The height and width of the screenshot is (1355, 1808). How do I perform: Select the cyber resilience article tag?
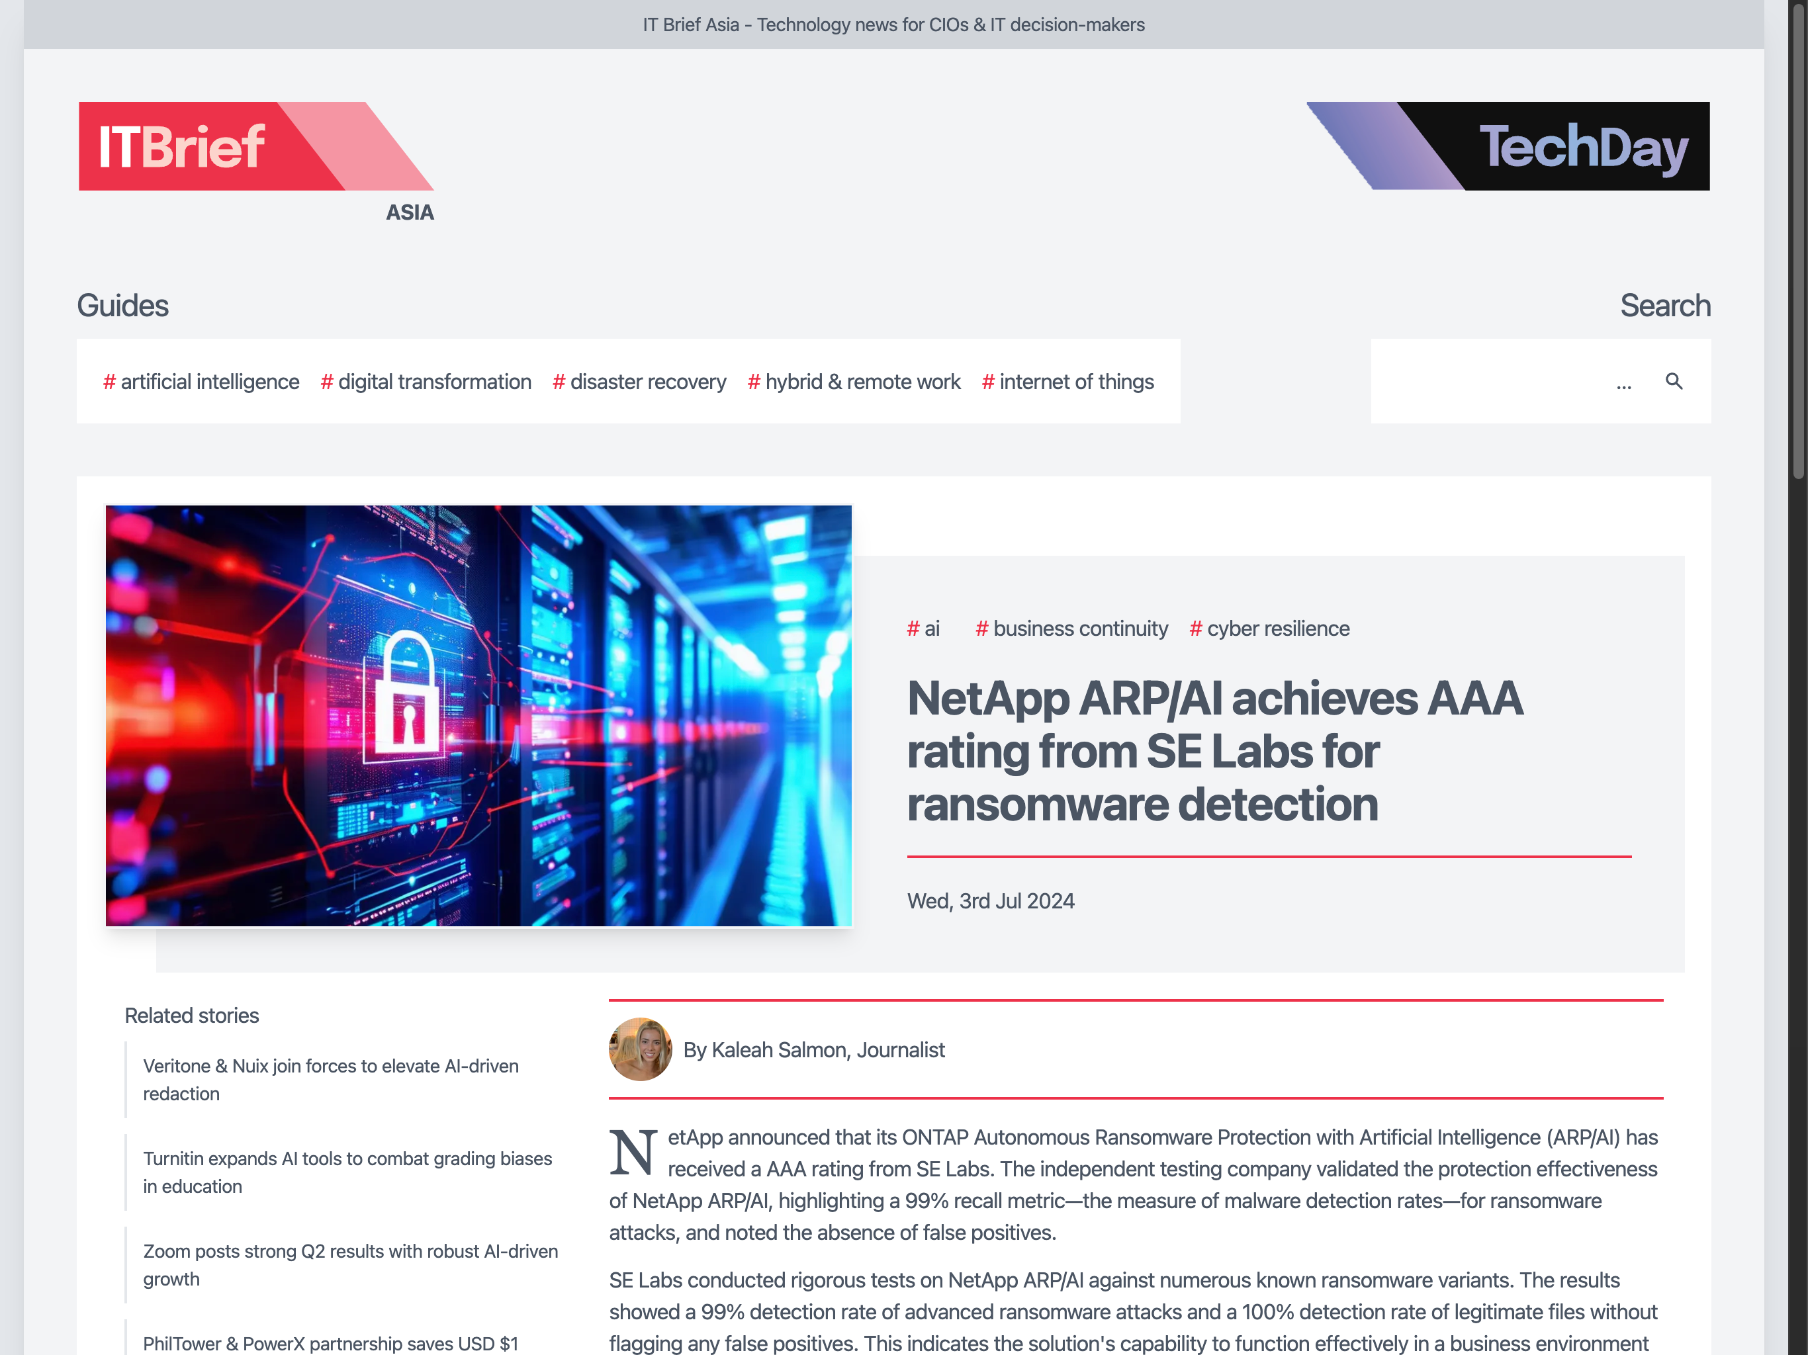(1269, 629)
